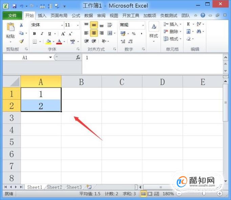Viewport: 231px width, 200px height.
Task: Toggle center horizontal alignment
Action: click(x=94, y=33)
